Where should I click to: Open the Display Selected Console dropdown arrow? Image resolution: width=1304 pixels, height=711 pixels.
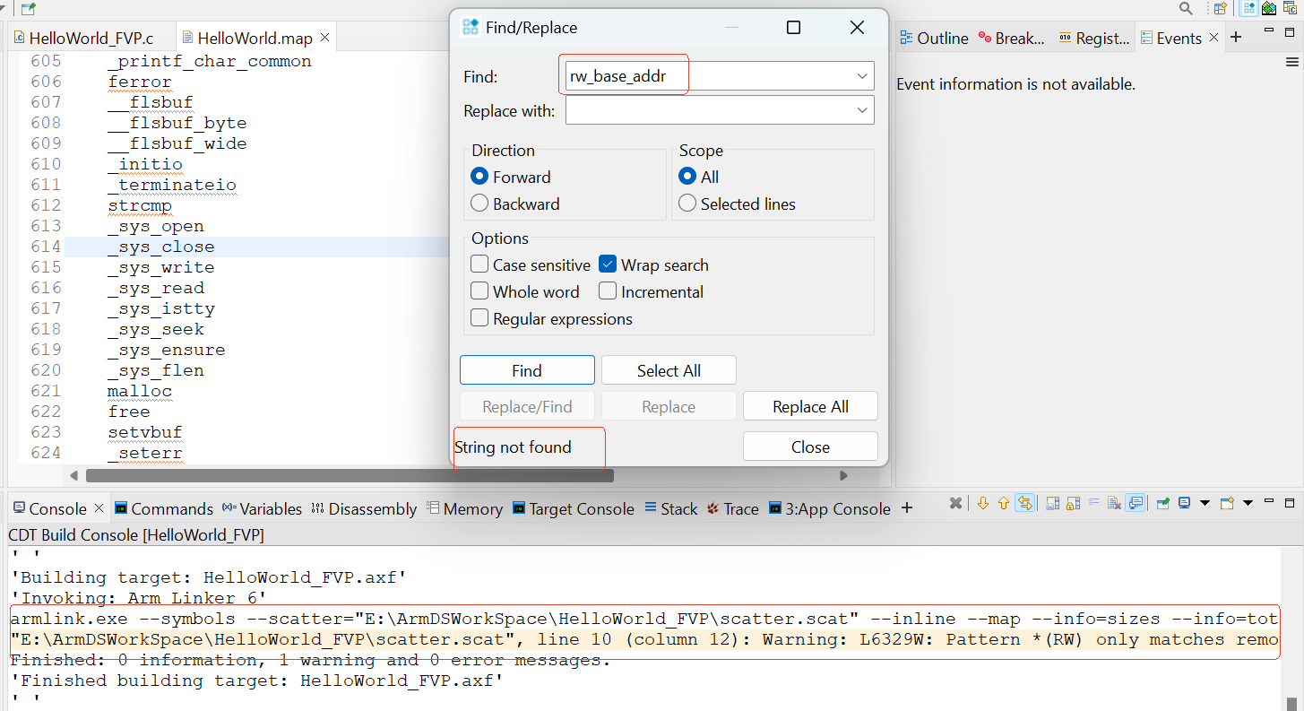coord(1205,504)
